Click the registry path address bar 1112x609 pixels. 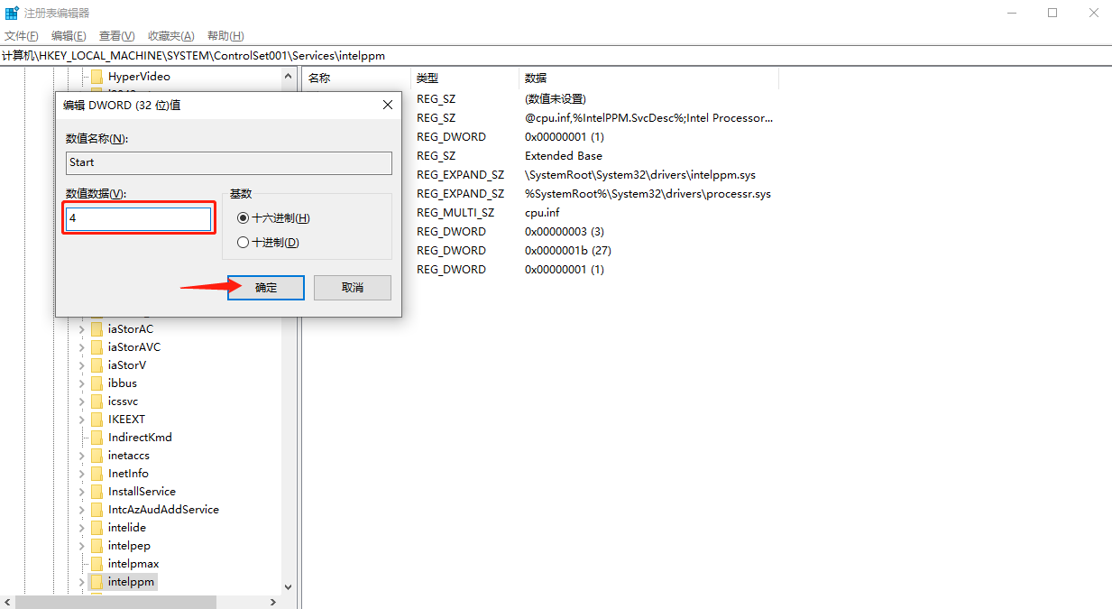click(x=556, y=56)
